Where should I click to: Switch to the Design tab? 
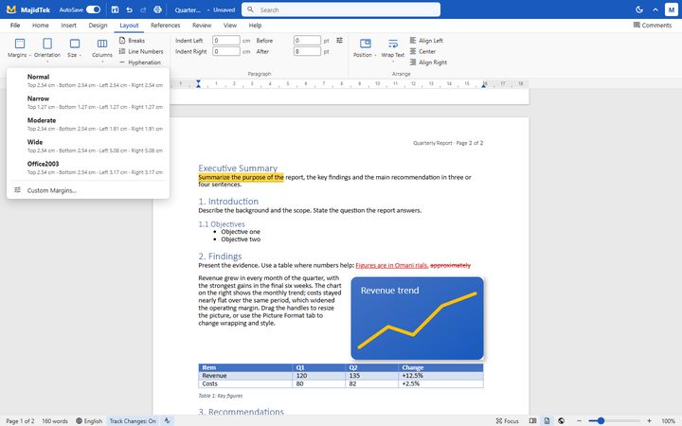(98, 26)
